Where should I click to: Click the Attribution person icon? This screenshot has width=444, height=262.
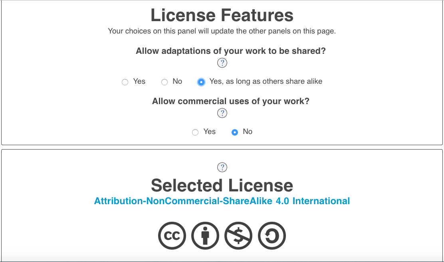point(205,236)
